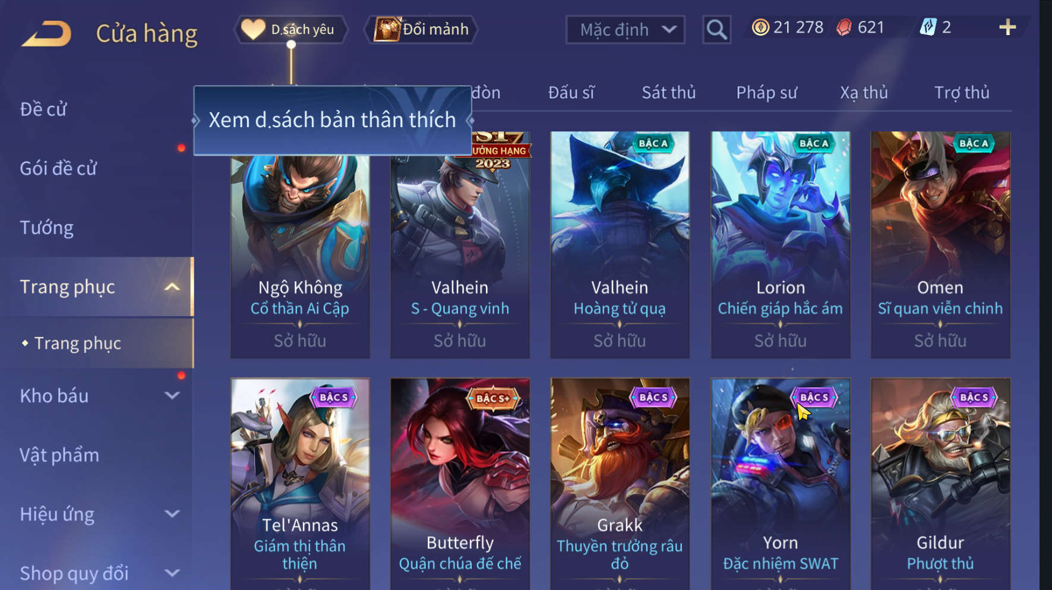Click the red ruby currency icon
The width and height of the screenshot is (1052, 590).
844,27
